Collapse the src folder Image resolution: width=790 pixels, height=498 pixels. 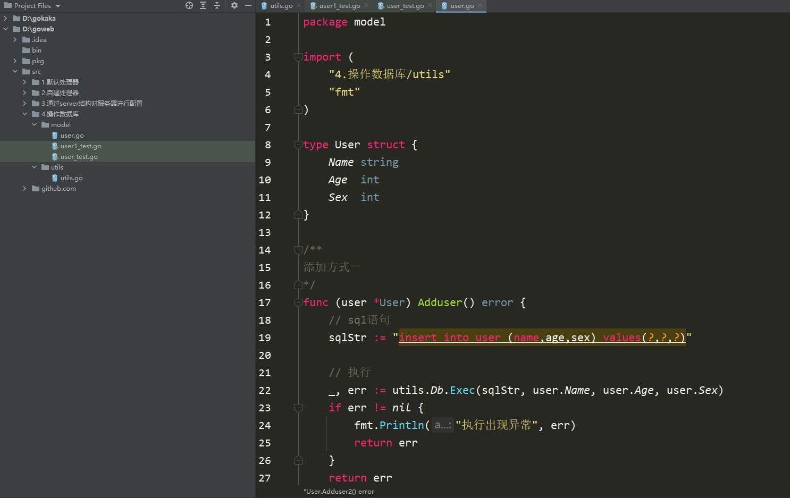click(15, 72)
